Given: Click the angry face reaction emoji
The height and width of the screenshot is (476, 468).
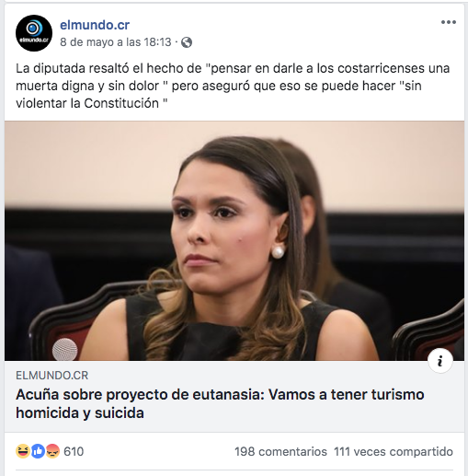Looking at the screenshot, I should pyautogui.click(x=52, y=451).
